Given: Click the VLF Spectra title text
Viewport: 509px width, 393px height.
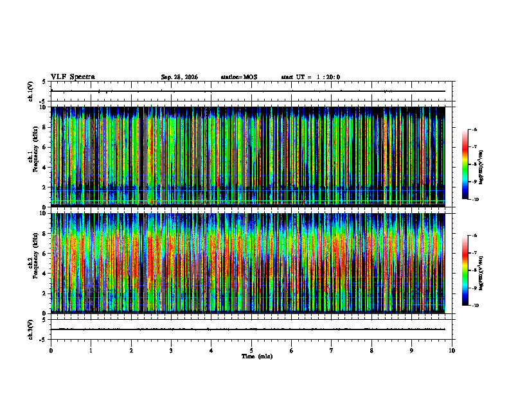Looking at the screenshot, I should point(73,77).
